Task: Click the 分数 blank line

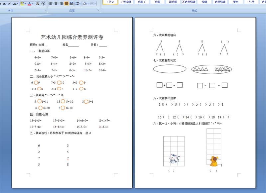Action: [x=103, y=45]
